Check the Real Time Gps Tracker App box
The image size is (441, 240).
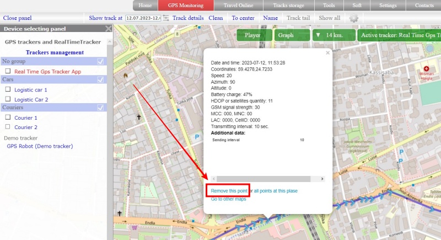(8, 71)
